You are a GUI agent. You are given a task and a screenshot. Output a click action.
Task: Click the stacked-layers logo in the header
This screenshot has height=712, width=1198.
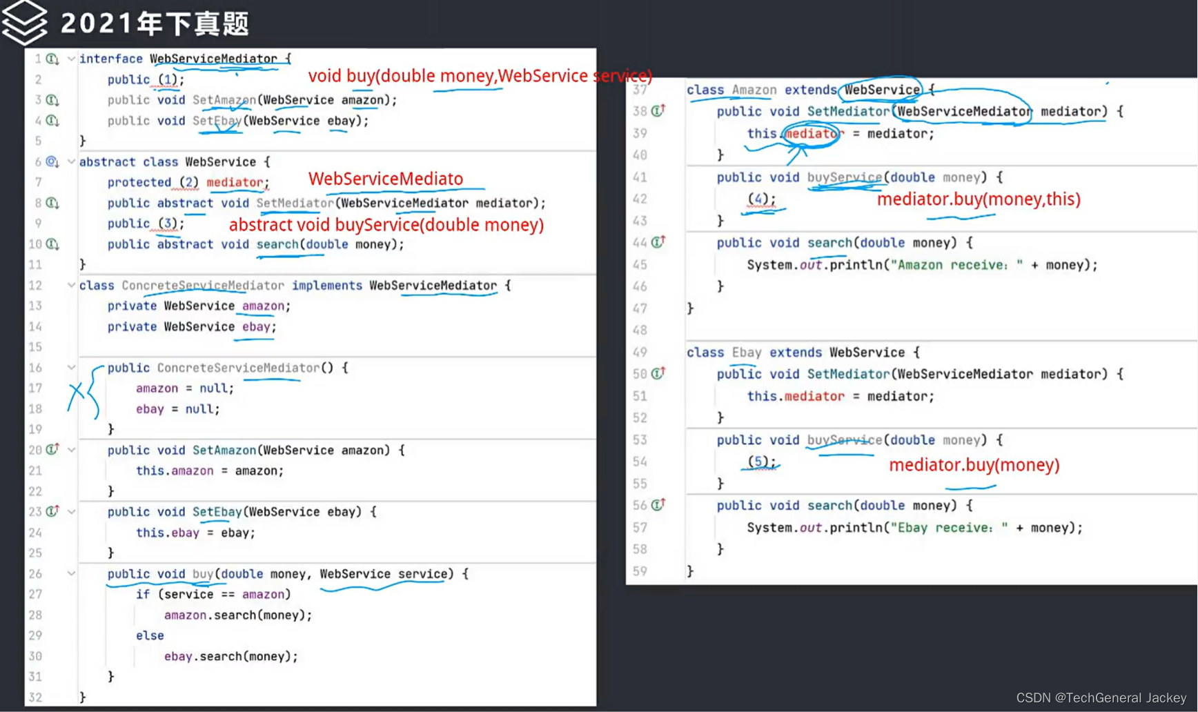pos(24,23)
